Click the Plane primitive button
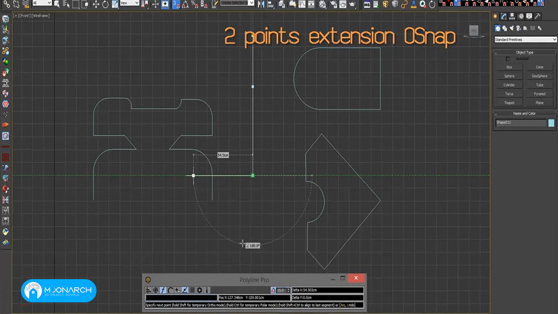 tap(539, 102)
